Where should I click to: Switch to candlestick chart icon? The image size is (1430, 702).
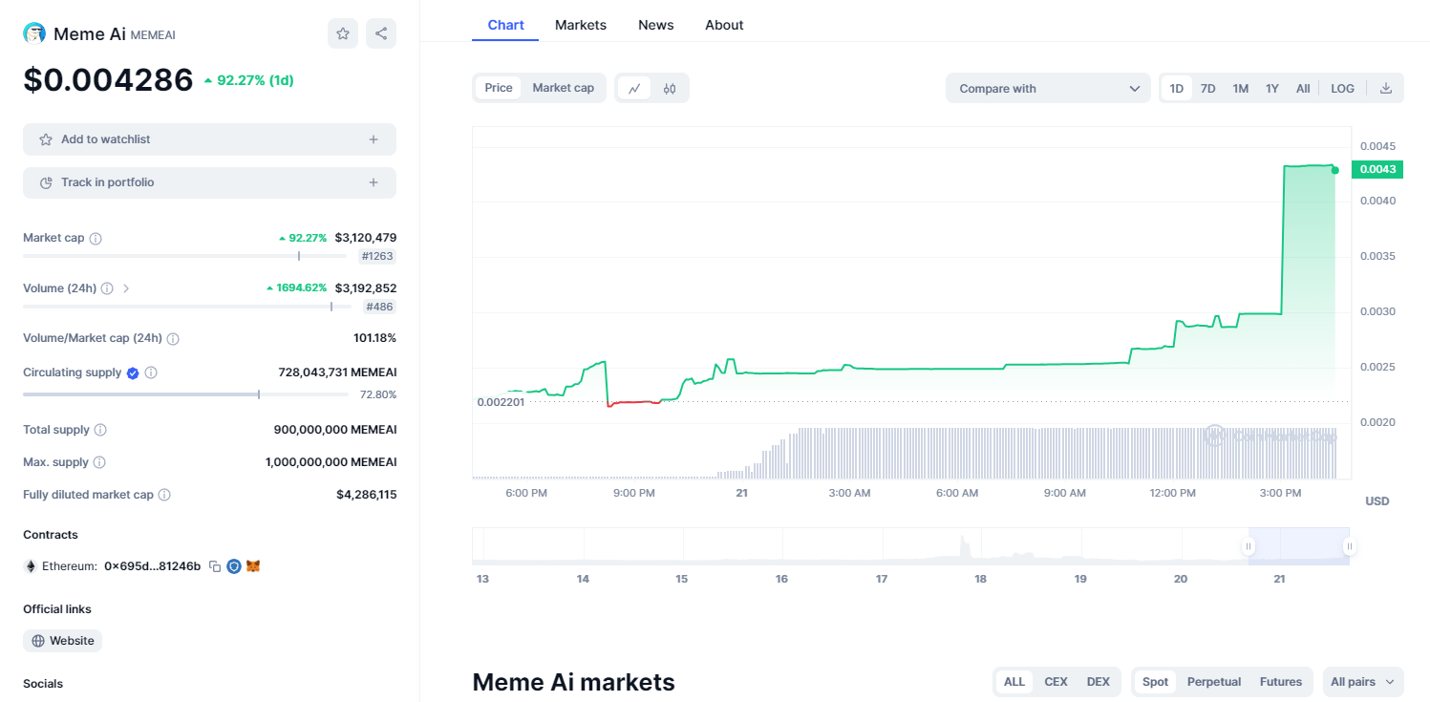[x=670, y=88]
